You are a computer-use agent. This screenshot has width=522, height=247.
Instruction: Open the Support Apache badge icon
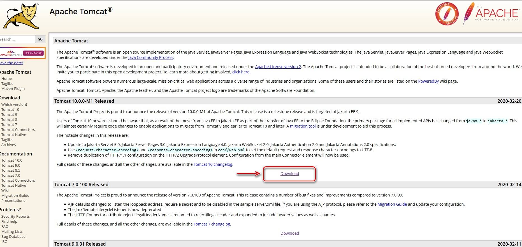pyautogui.click(x=447, y=14)
